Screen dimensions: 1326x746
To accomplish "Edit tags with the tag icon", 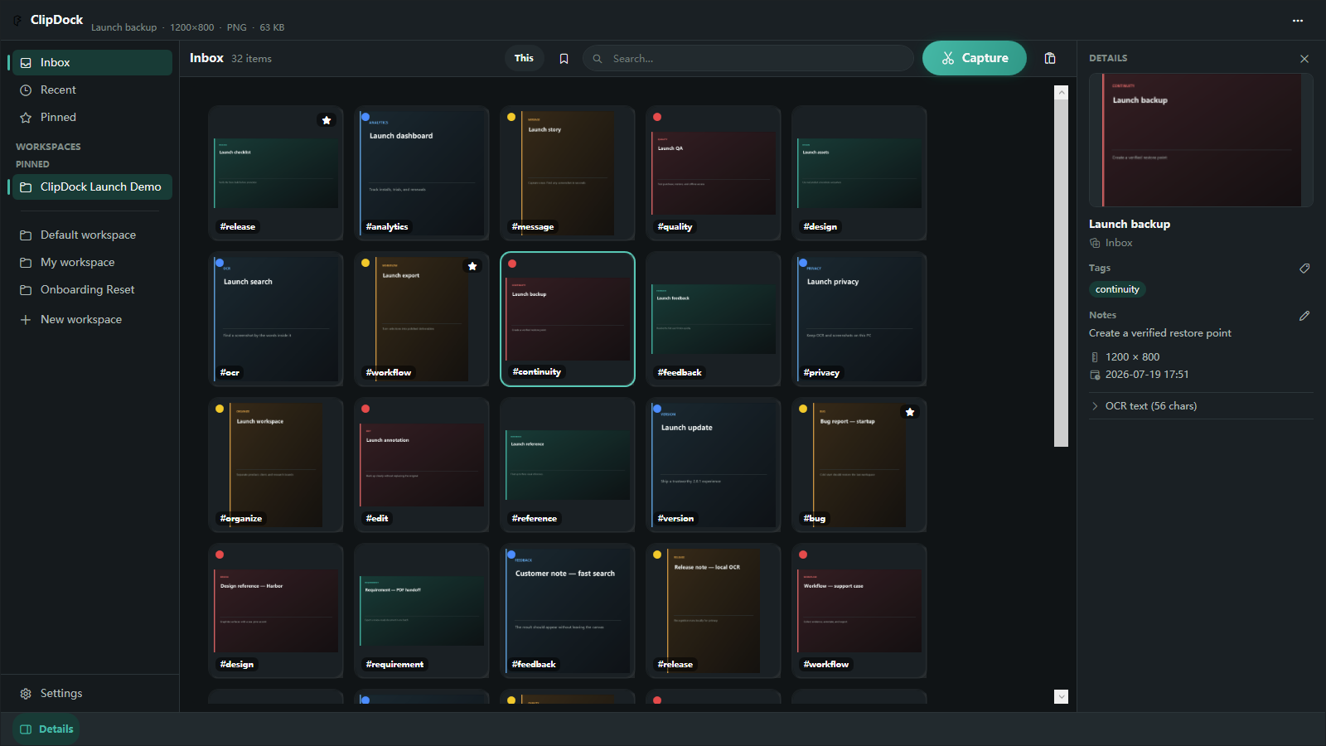I will pyautogui.click(x=1304, y=269).
